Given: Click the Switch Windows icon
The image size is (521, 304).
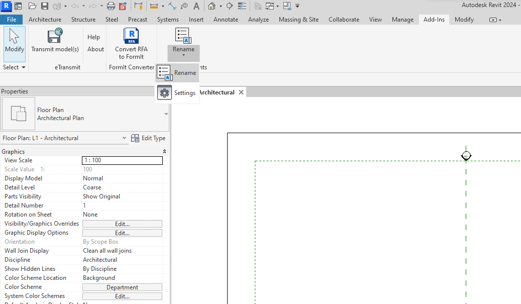Looking at the screenshot, I should [270, 6].
